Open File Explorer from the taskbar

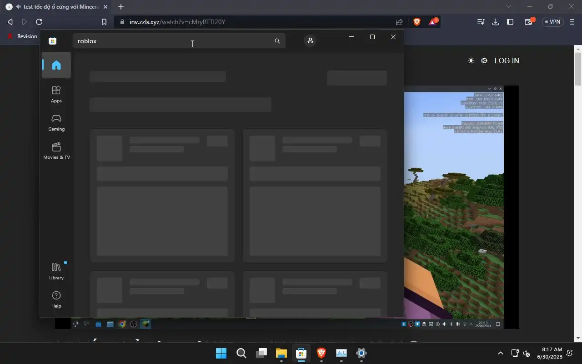(281, 353)
